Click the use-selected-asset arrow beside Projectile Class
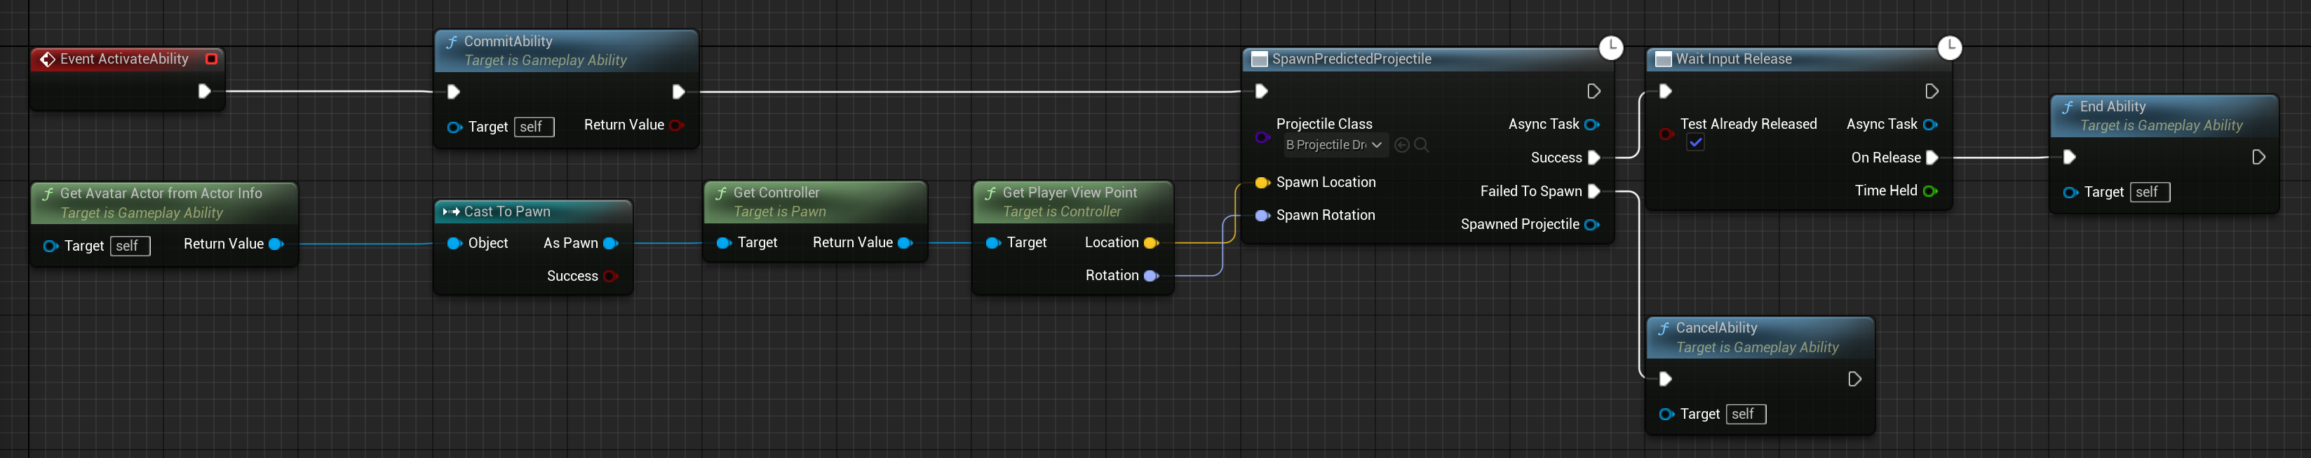The image size is (2311, 458). coord(1402,145)
